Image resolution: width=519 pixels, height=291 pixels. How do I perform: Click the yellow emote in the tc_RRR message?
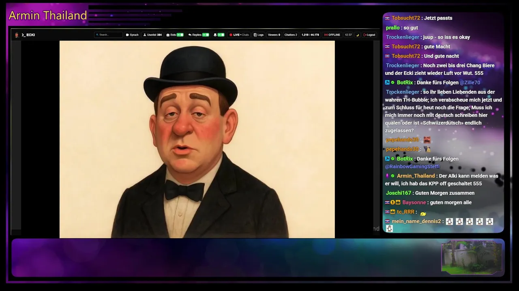[423, 214]
